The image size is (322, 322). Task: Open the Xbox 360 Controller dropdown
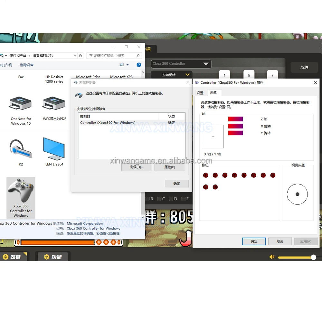coord(181,64)
